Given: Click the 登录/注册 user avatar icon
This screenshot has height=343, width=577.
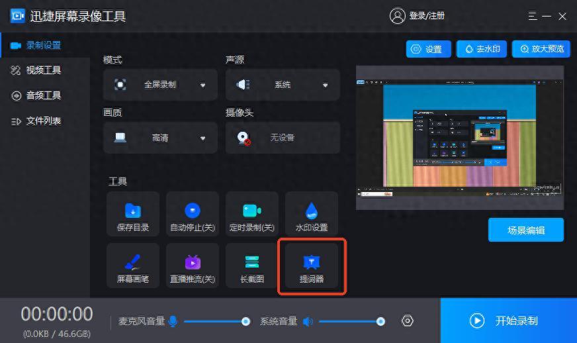Looking at the screenshot, I should (398, 16).
